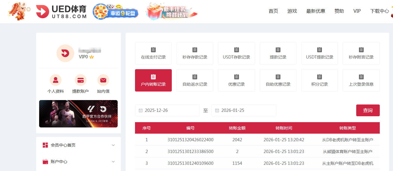The width and height of the screenshot is (393, 171).
Task: Expand the 会员中心首页 section chevron
Action: (x=113, y=145)
